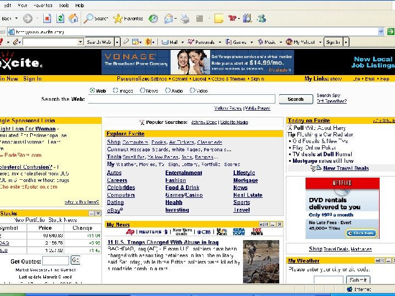Click the browser Forward arrow button

tap(28, 19)
